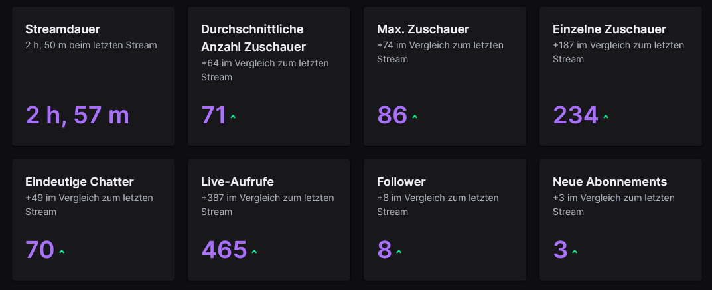
Task: Click the trend arrow beside Neue Abonnements 3
Action: pyautogui.click(x=575, y=252)
